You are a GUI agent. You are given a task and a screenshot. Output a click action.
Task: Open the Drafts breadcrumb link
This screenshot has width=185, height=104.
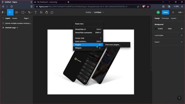88,12
